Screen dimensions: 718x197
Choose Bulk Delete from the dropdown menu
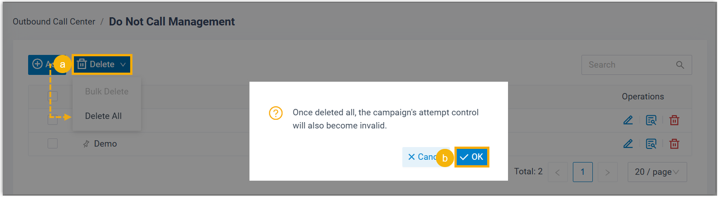107,92
